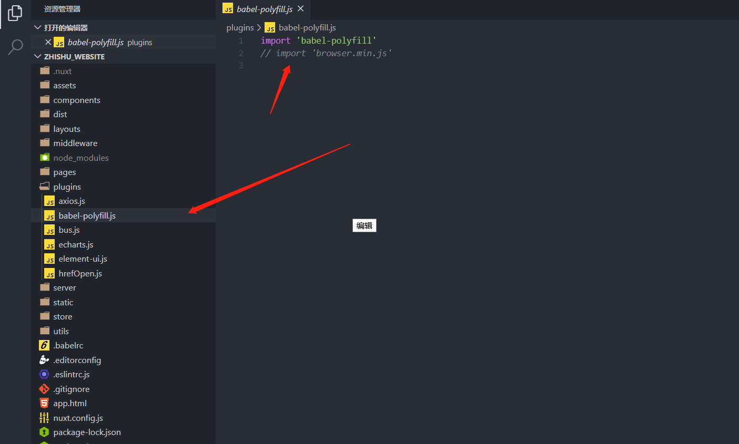Click the plugins breadcrumb segment
Screen dimensions: 739x444
(240, 27)
